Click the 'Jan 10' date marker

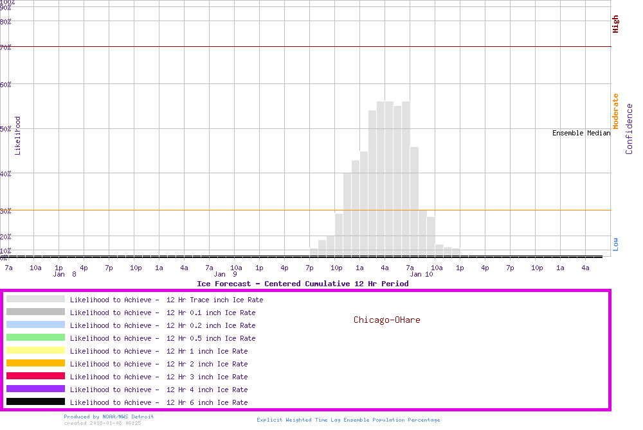point(421,274)
